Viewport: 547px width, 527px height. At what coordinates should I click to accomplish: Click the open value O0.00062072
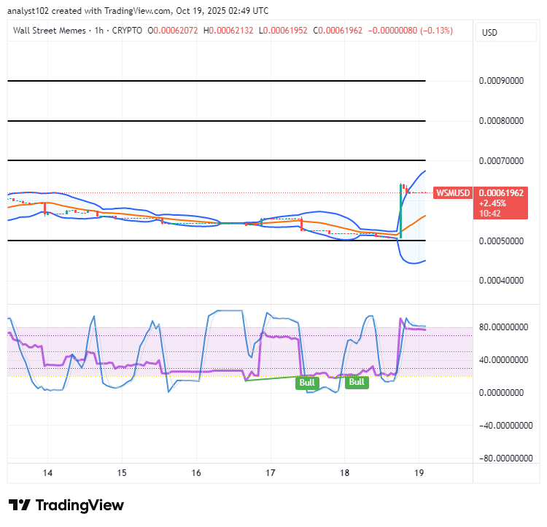tap(173, 31)
